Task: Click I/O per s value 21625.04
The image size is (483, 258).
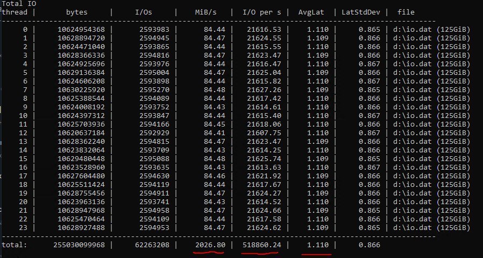Action: (264, 73)
